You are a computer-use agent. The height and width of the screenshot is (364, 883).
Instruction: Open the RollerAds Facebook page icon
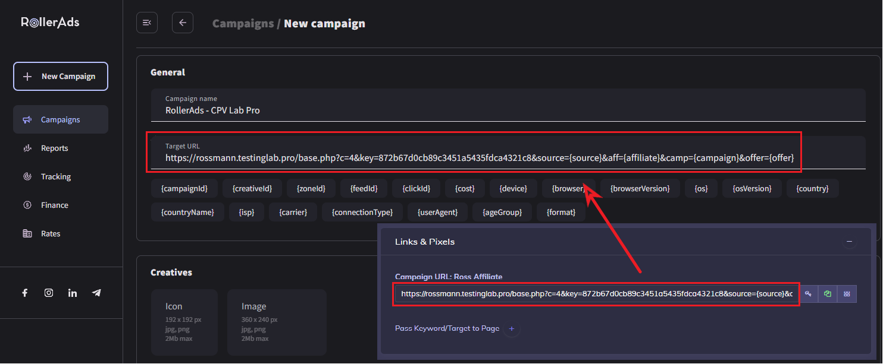25,293
